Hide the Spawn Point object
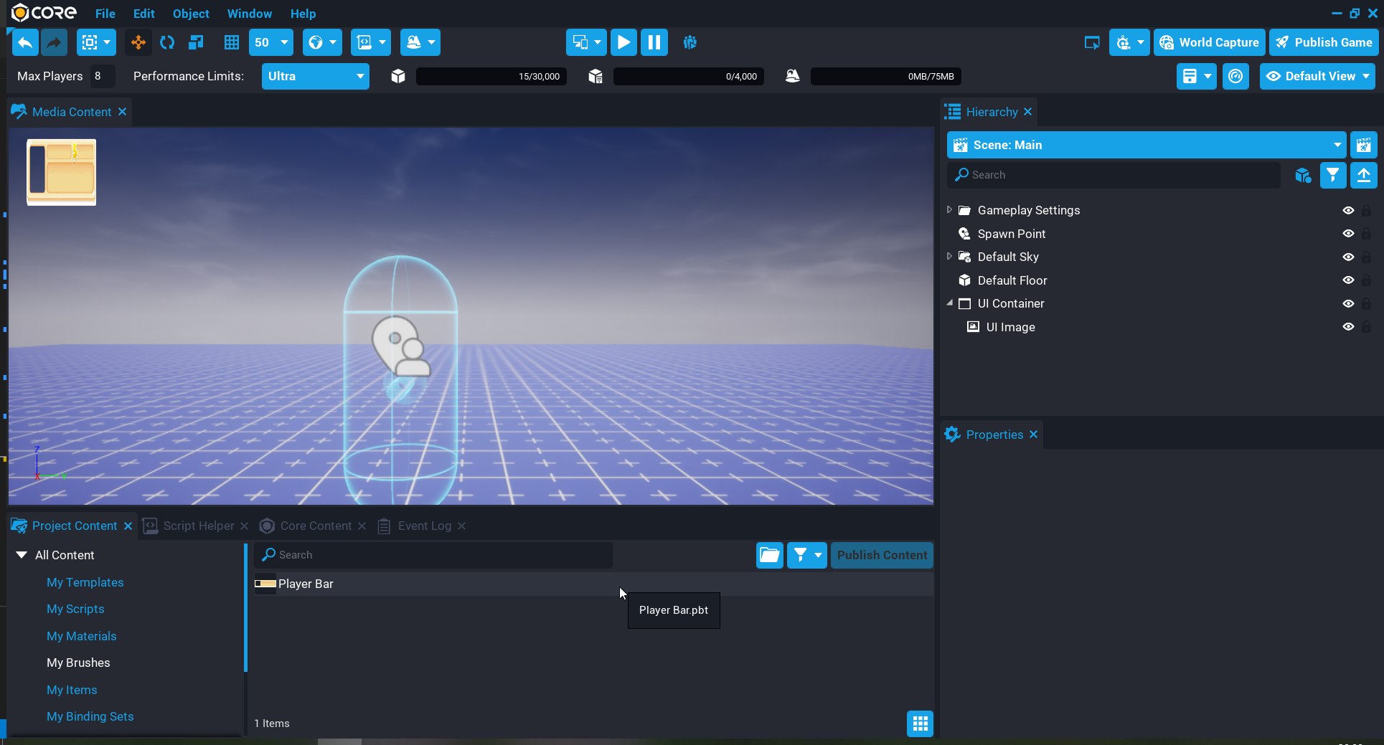The height and width of the screenshot is (745, 1384). tap(1348, 234)
